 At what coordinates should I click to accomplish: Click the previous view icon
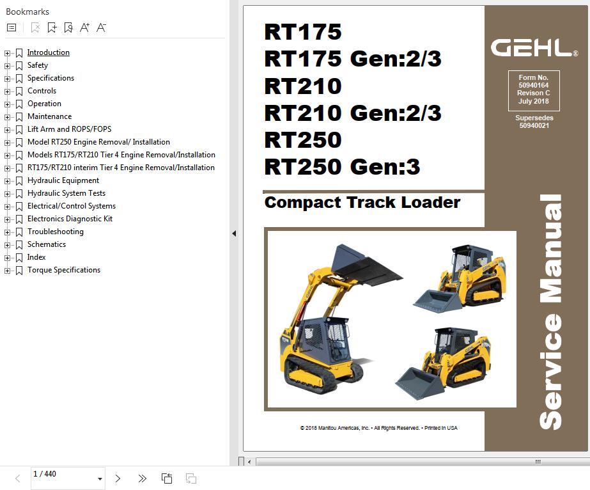(x=167, y=478)
